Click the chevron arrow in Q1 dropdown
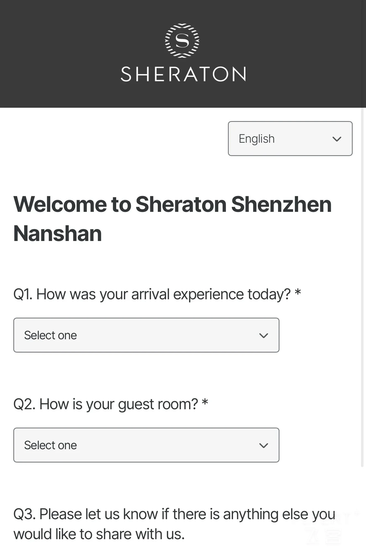The width and height of the screenshot is (366, 550). click(263, 335)
